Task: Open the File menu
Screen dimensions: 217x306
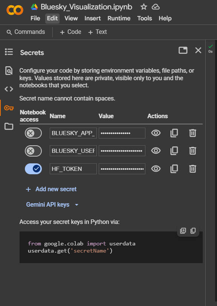Action: 35,18
